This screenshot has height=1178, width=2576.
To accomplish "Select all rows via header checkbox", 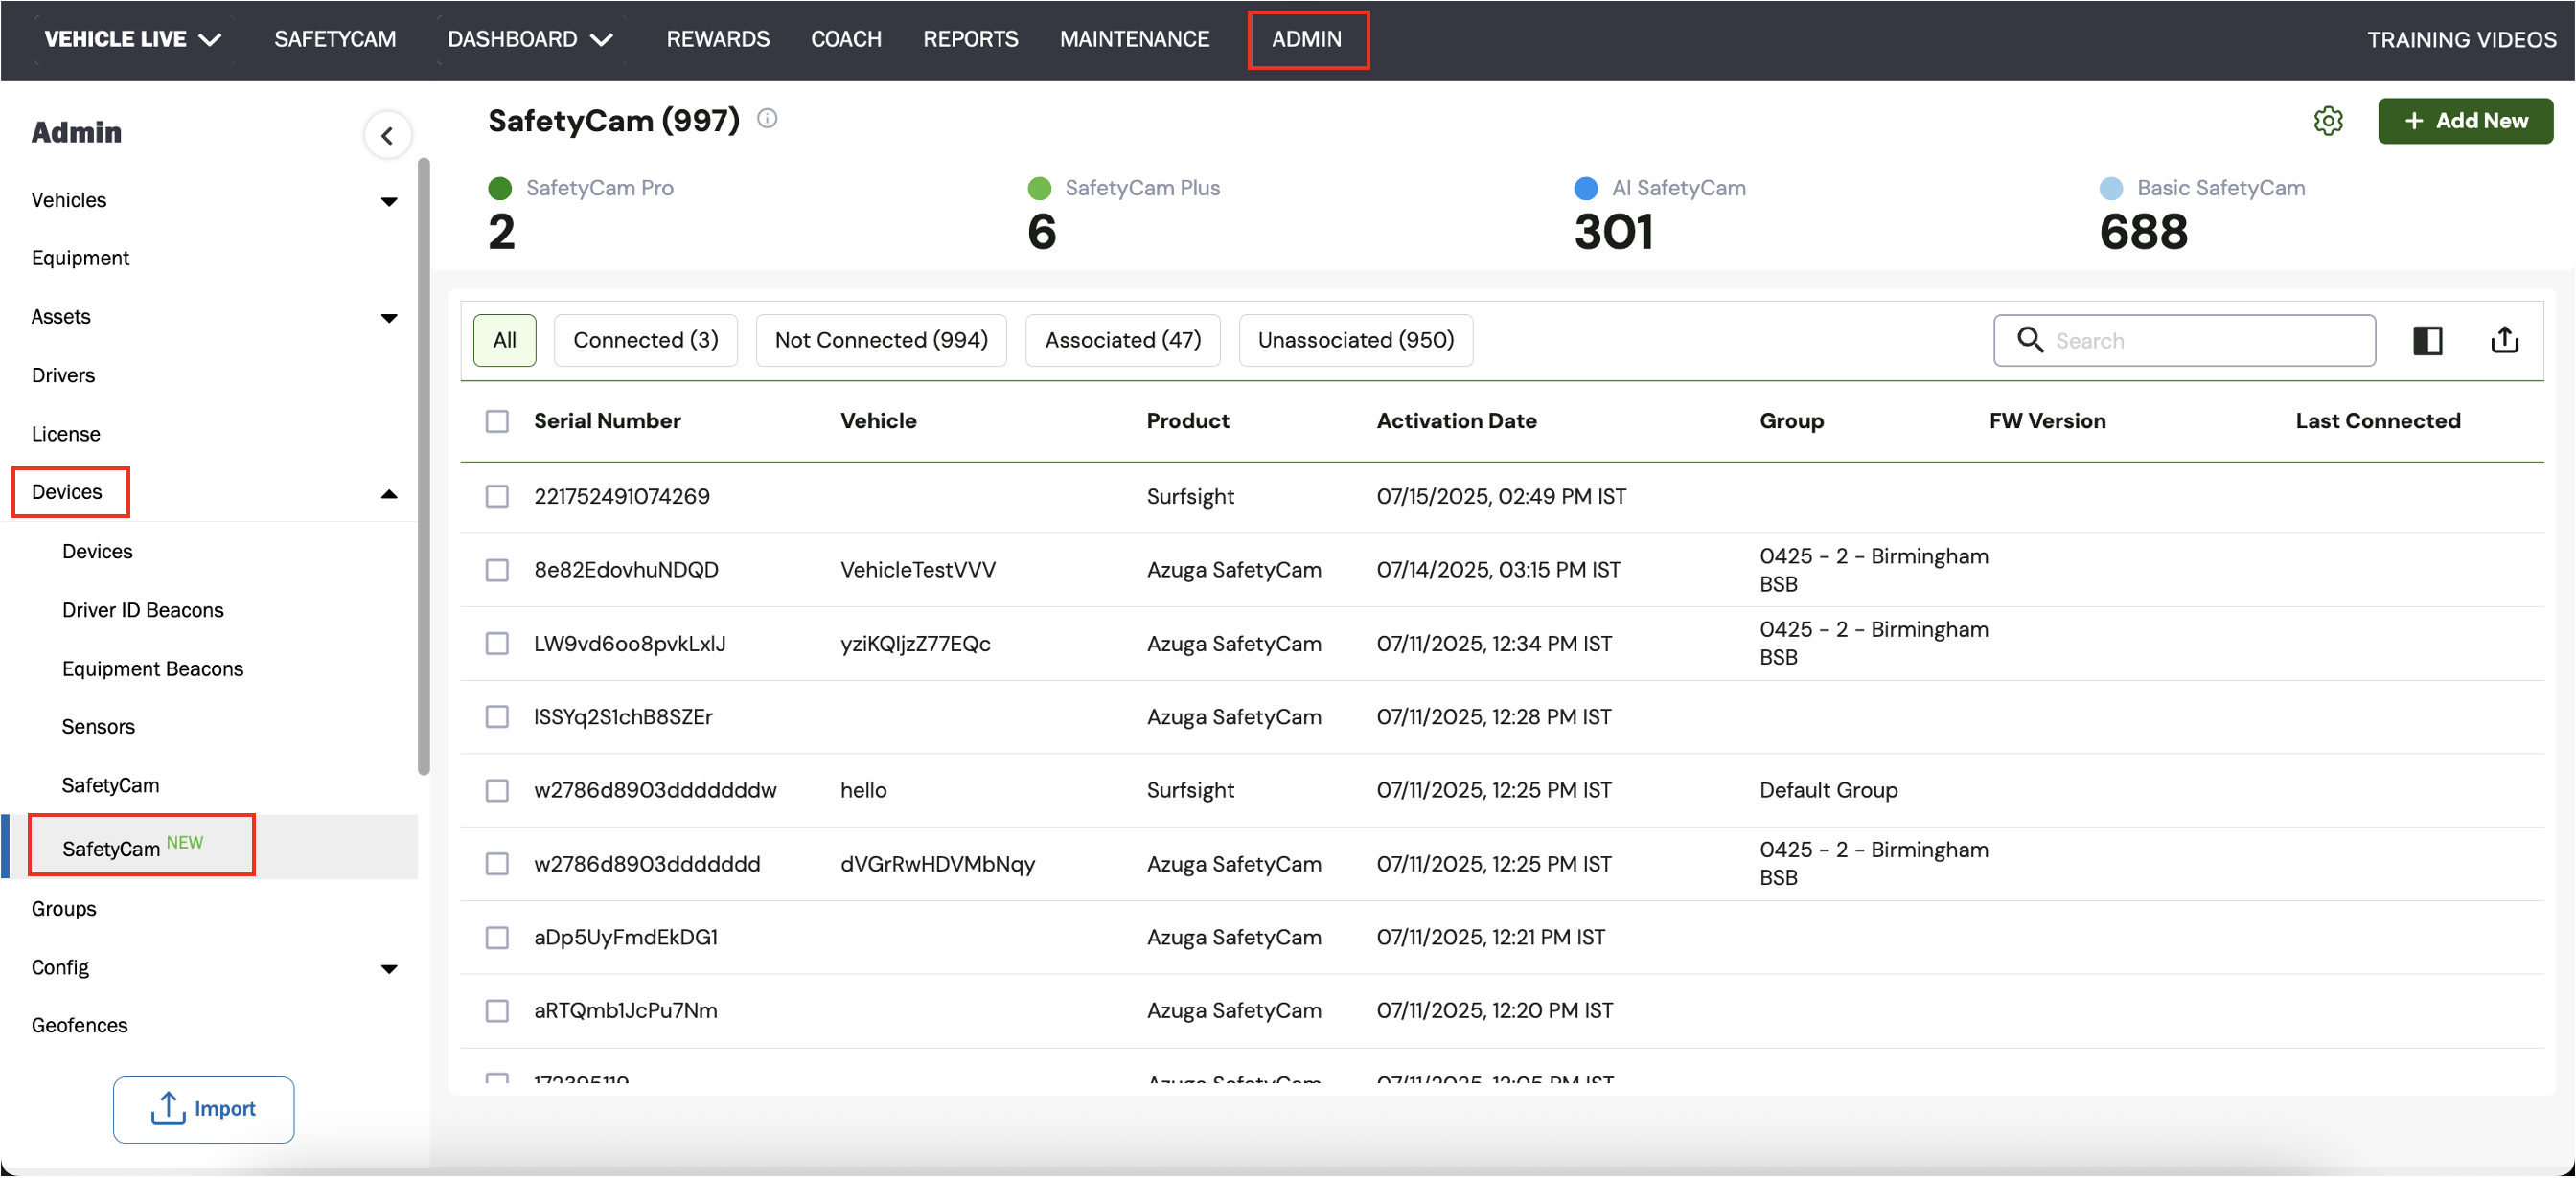I will 497,420.
